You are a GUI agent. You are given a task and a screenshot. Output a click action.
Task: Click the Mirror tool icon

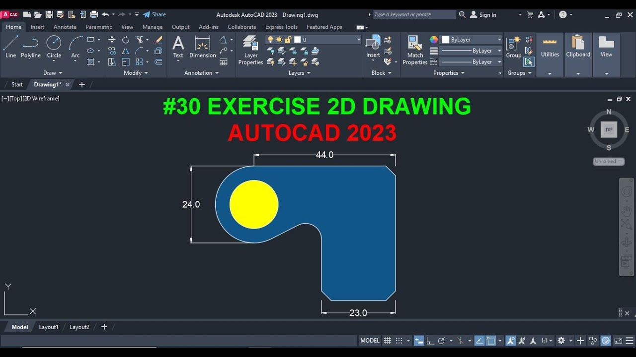126,51
